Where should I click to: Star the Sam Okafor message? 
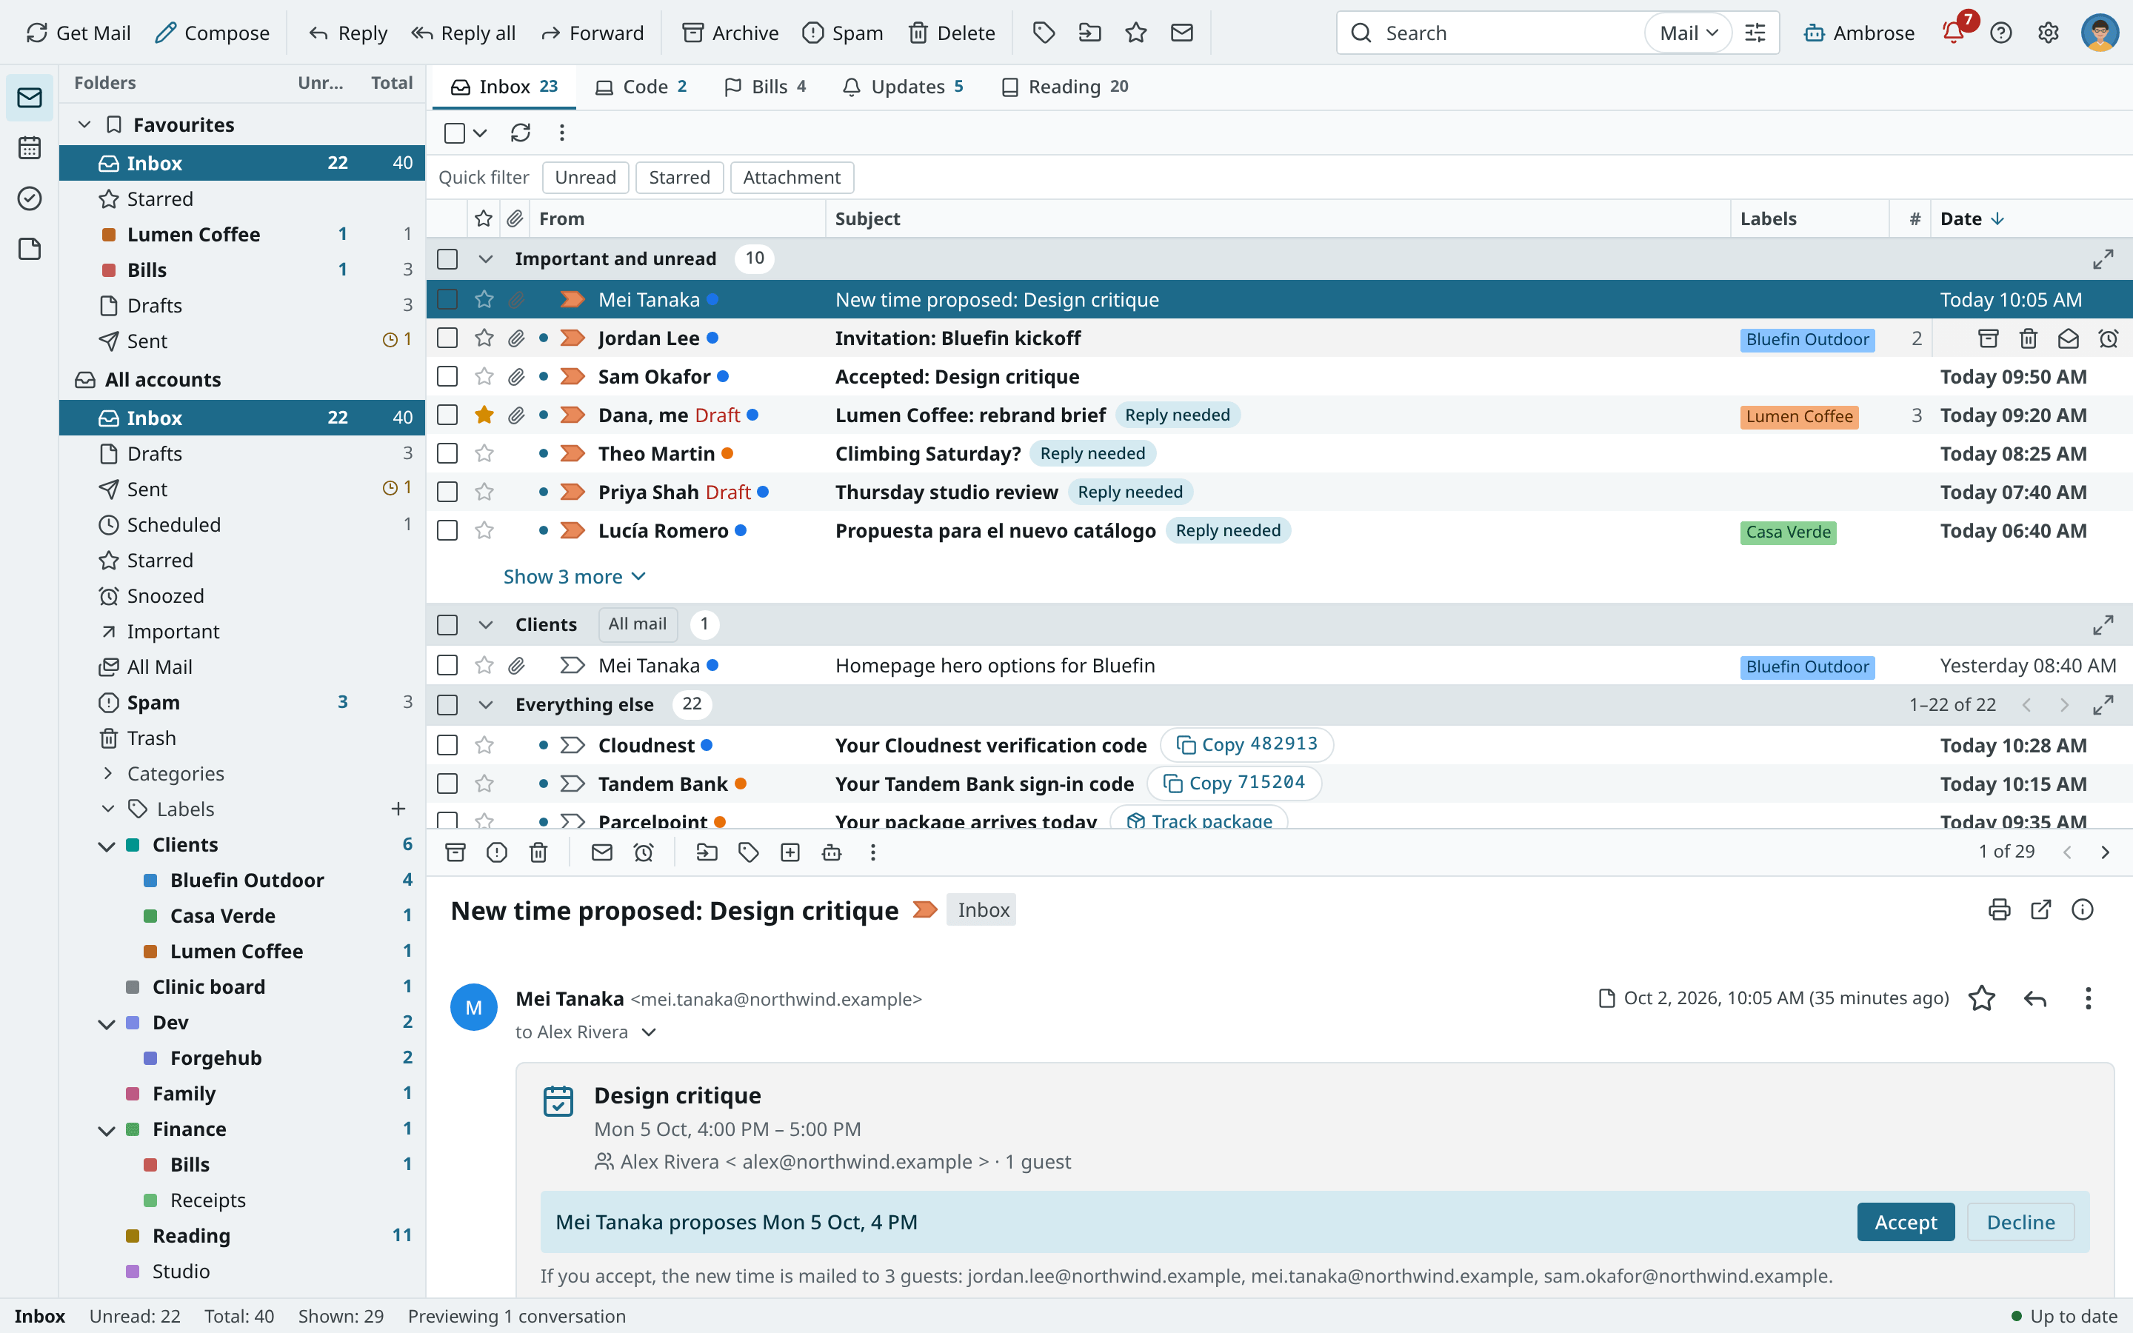click(x=484, y=378)
